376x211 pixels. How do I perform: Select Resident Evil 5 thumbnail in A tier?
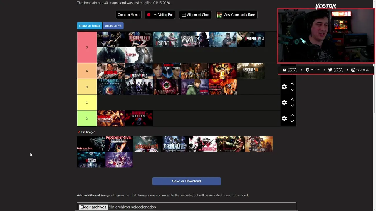coord(223,71)
